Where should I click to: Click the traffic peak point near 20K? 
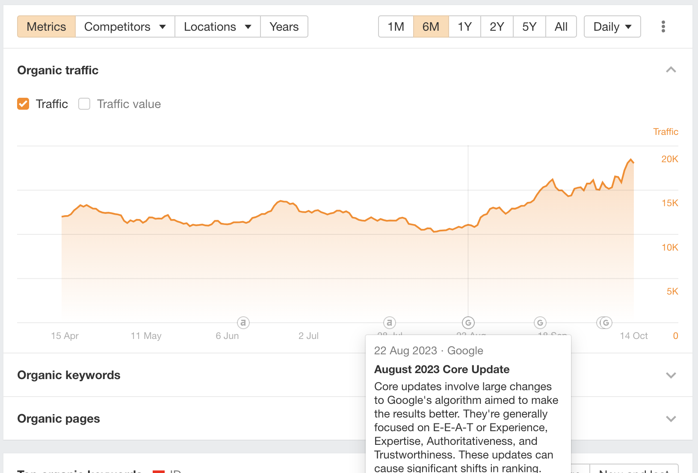tap(631, 160)
